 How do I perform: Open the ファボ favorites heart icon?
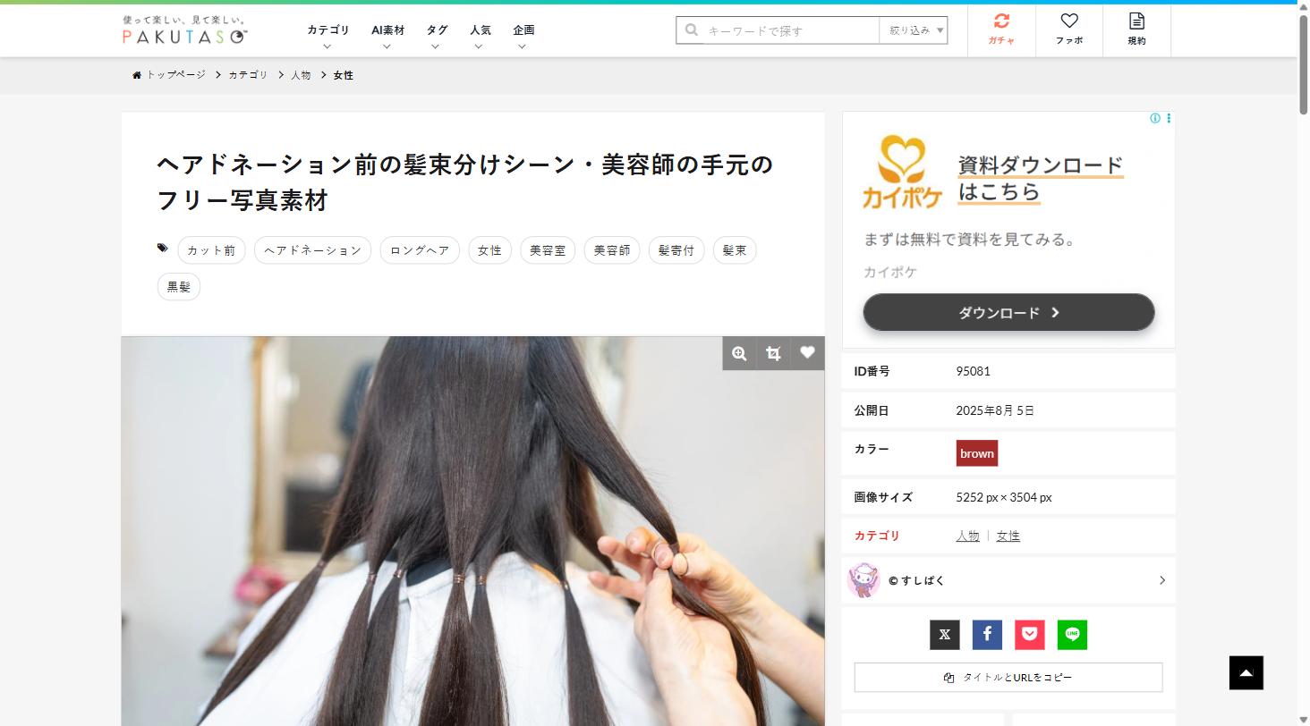(1069, 30)
